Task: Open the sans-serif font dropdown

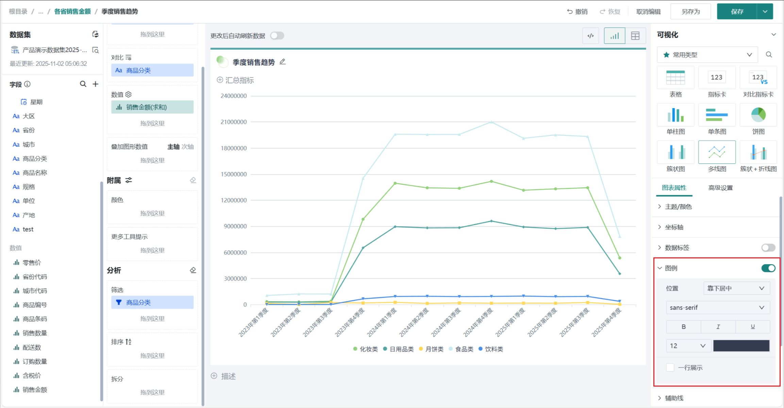Action: pos(718,308)
